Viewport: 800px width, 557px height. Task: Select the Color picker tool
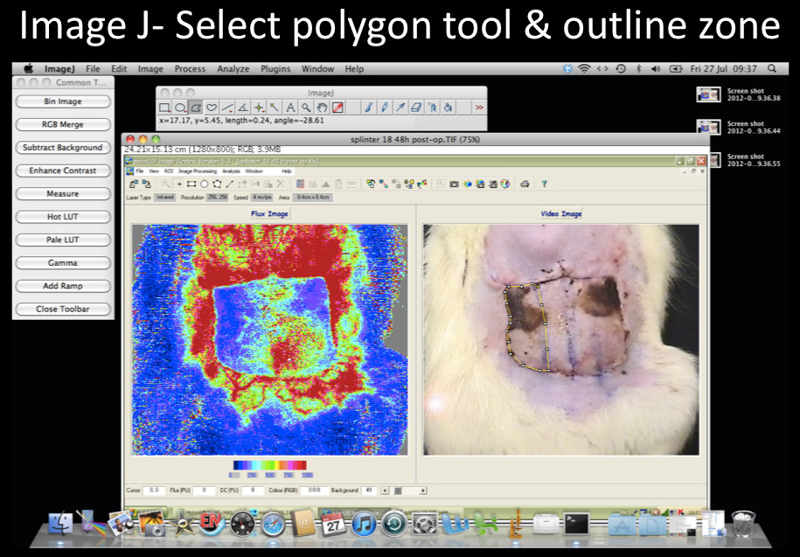337,108
